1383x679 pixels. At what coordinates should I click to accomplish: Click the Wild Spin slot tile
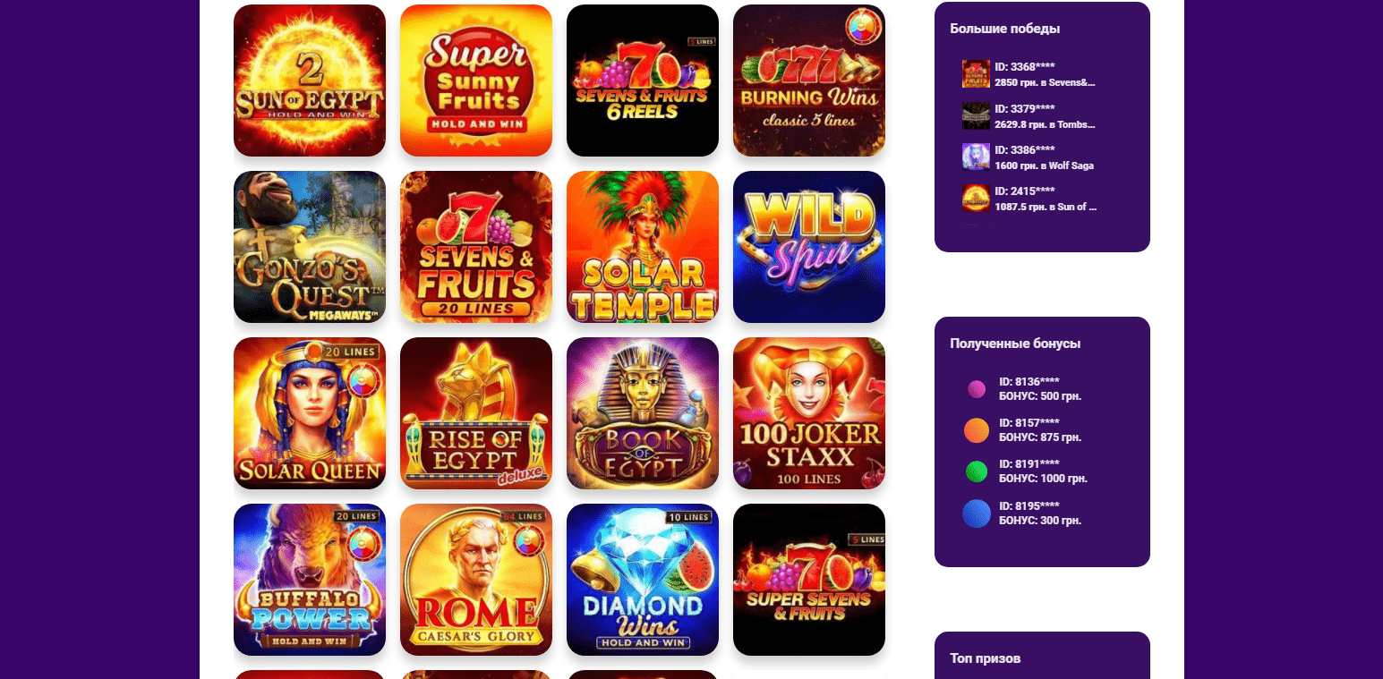pos(809,247)
